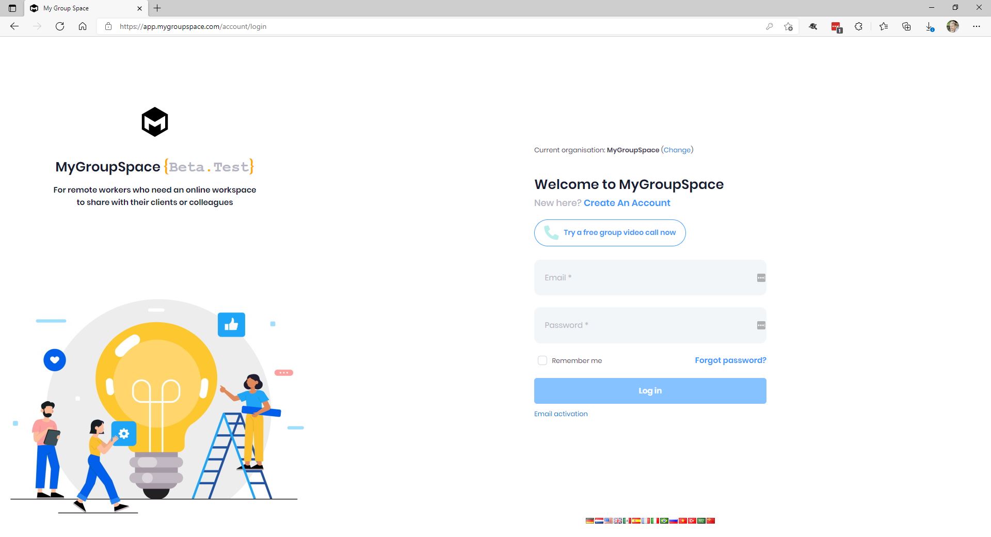Open a new browser tab

pyautogui.click(x=157, y=8)
